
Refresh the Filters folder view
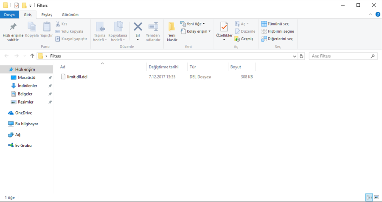(301, 56)
